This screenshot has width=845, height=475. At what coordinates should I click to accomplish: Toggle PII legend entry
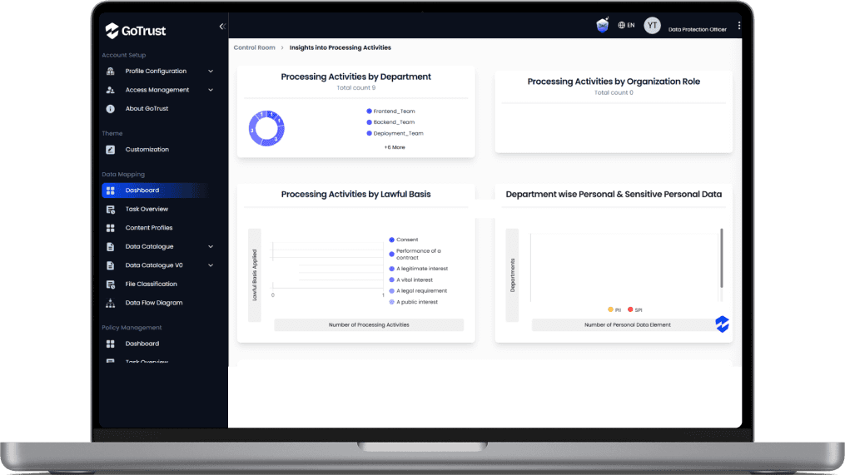pyautogui.click(x=614, y=309)
